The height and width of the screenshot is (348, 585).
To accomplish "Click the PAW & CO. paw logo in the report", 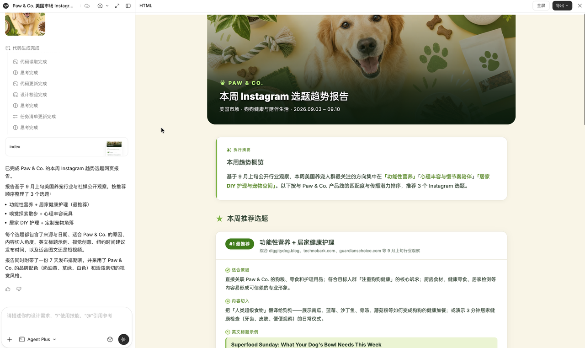I will pos(241,83).
